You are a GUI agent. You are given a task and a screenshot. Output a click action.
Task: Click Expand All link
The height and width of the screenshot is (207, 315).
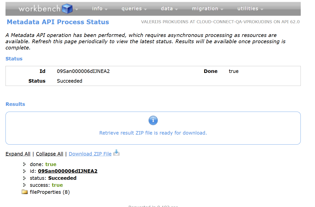pos(18,154)
